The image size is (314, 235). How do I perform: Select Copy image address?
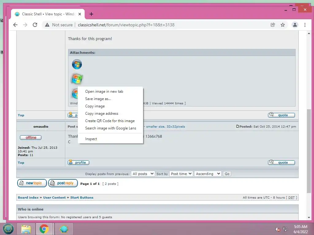[102, 114]
